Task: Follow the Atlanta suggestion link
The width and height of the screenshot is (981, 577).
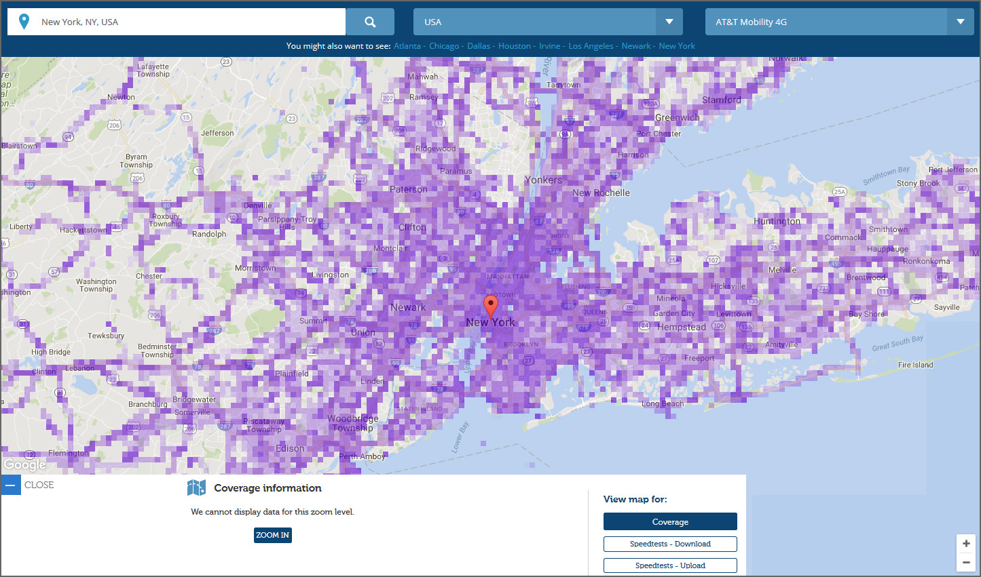Action: click(x=407, y=46)
